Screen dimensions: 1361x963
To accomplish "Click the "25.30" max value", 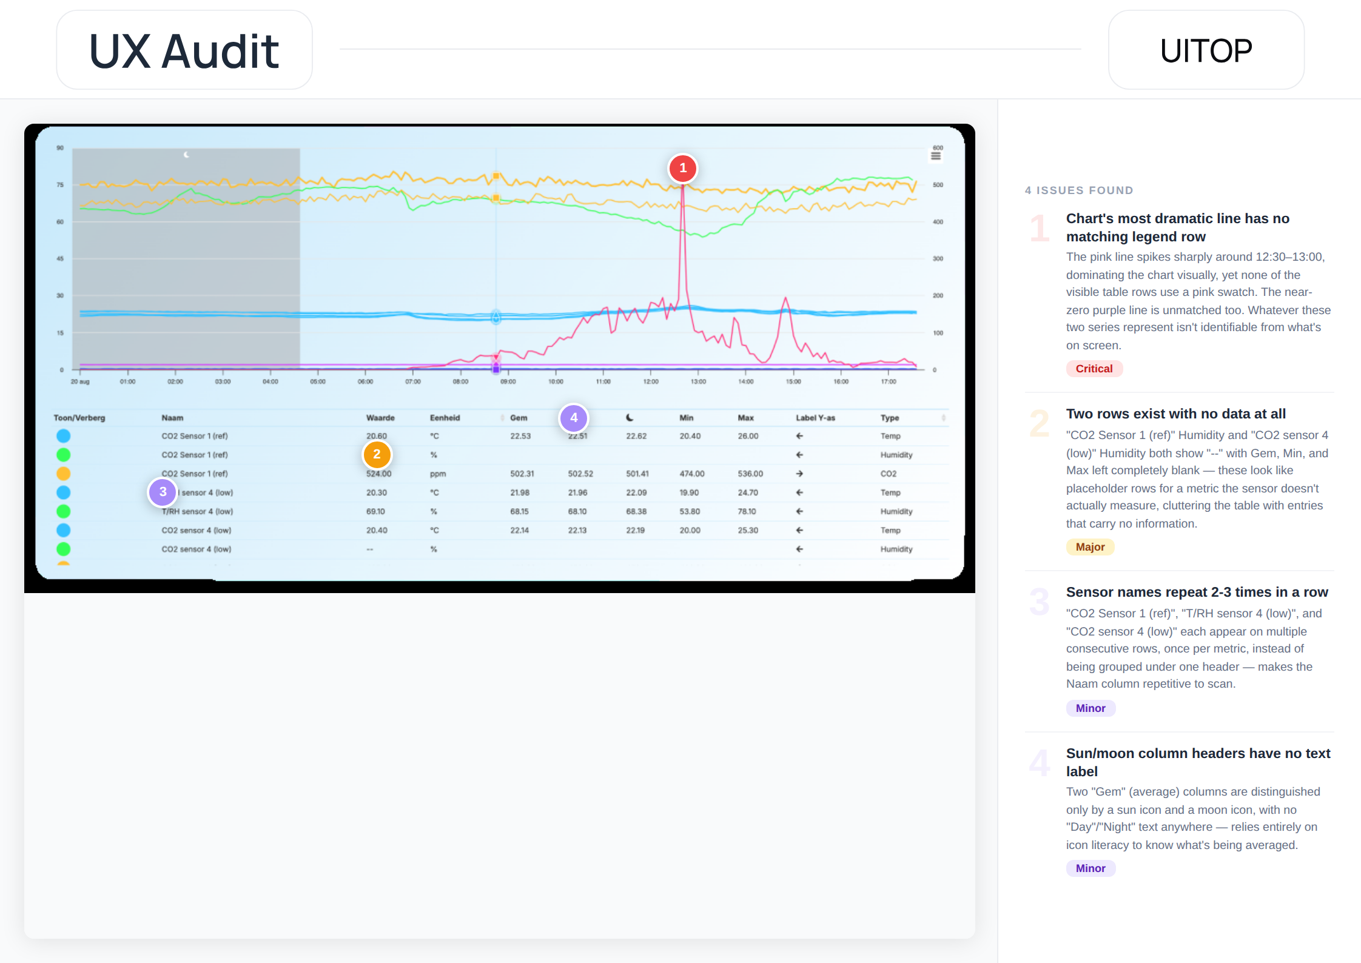I will pos(748,530).
